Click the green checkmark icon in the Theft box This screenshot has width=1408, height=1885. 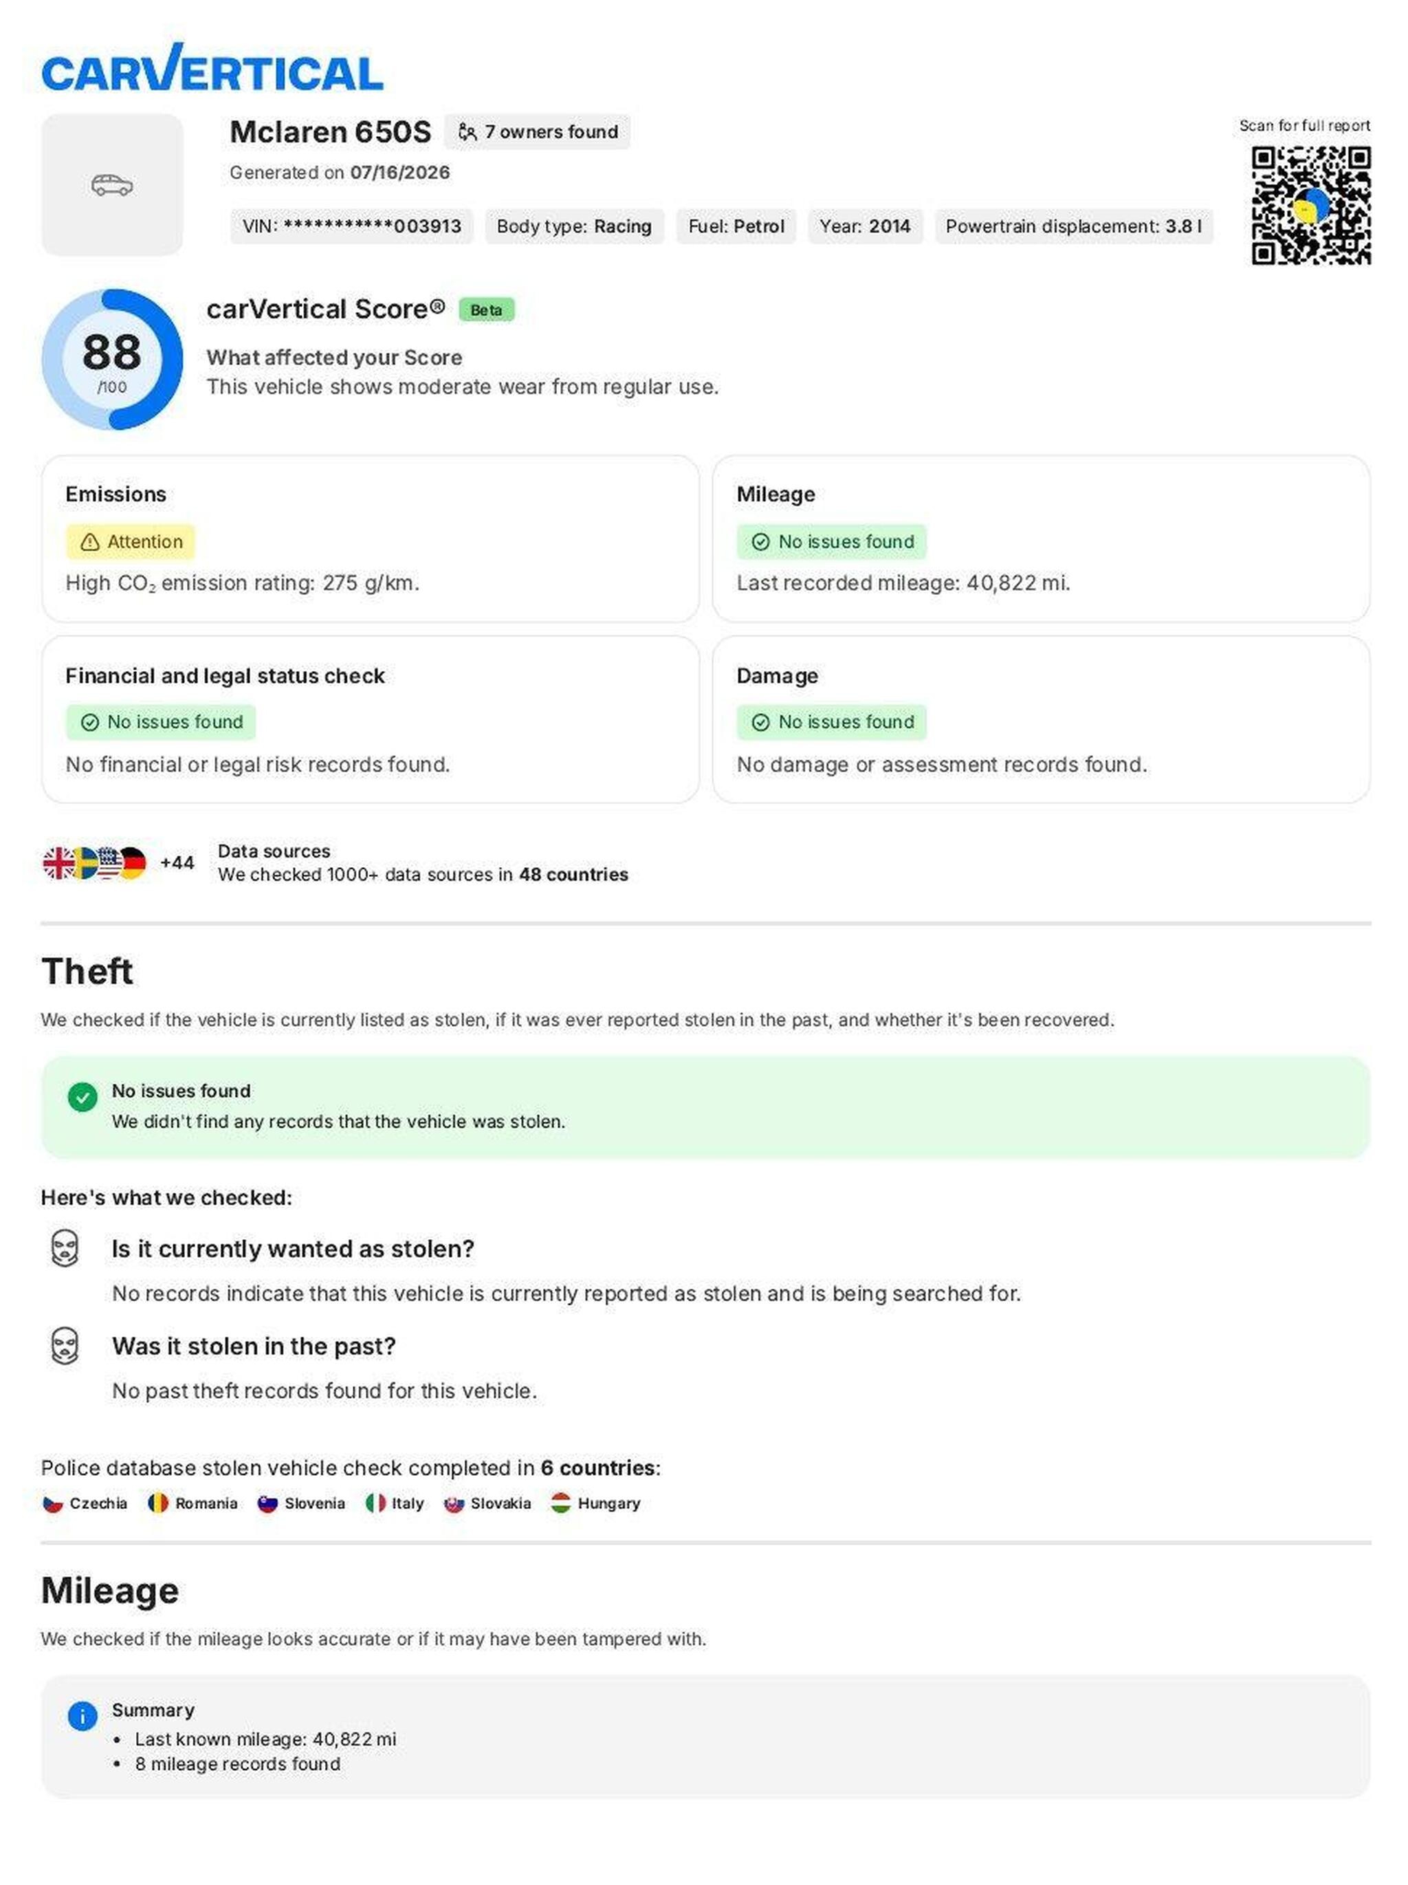(82, 1097)
